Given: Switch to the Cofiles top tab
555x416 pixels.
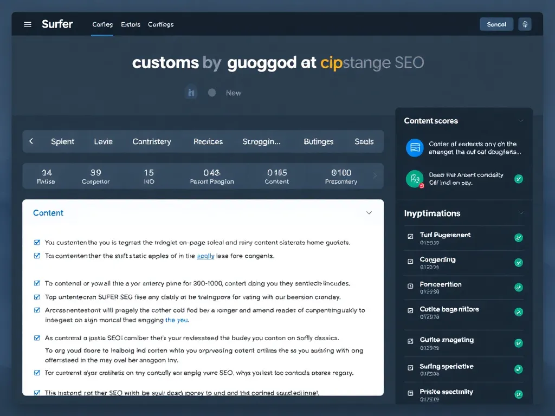Looking at the screenshot, I should 102,24.
